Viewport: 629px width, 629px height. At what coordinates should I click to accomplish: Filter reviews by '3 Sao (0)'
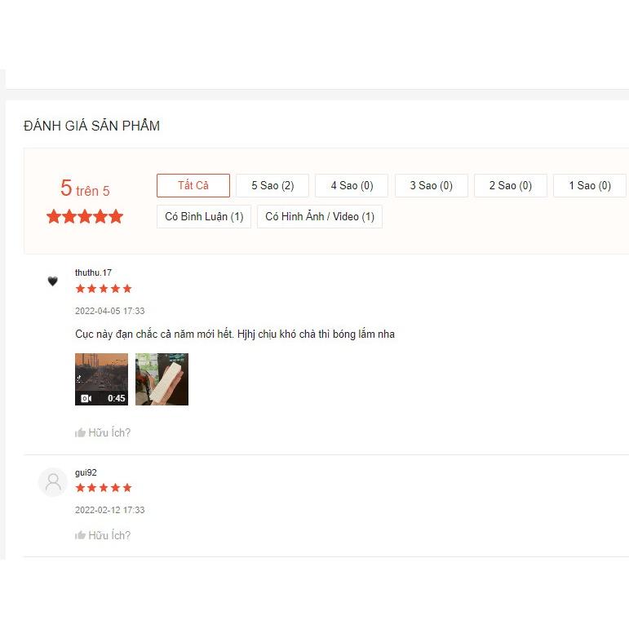click(x=432, y=185)
